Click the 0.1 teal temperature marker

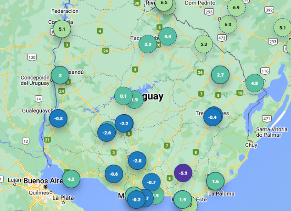[x=123, y=96]
